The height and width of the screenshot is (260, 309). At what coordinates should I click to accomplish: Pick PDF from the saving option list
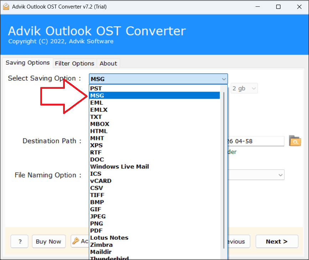[96, 231]
